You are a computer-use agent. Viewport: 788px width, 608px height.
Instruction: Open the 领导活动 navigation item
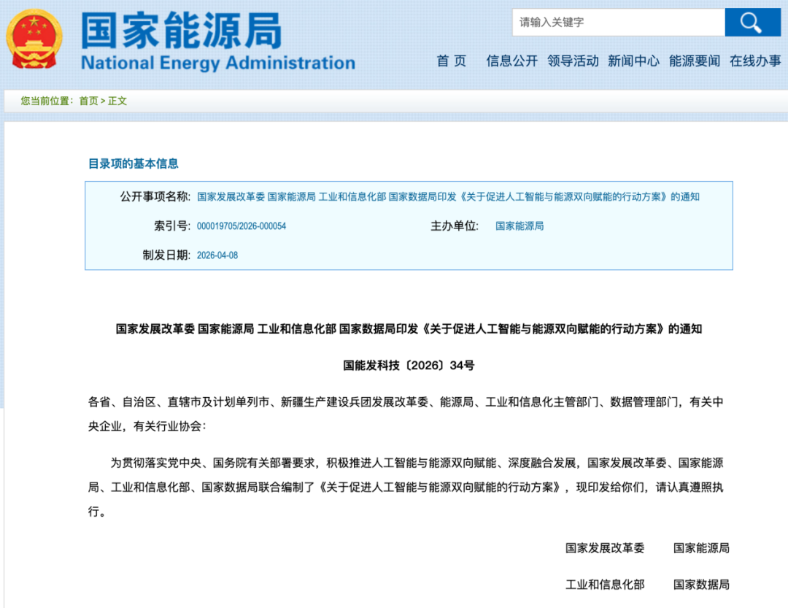click(x=573, y=61)
